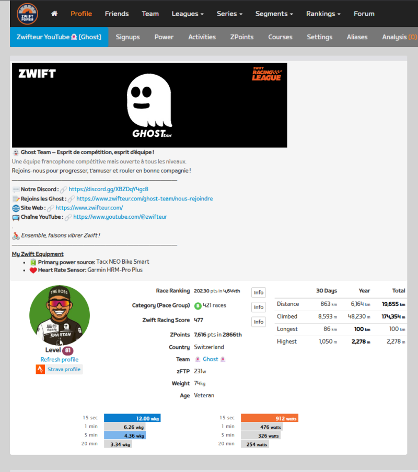Viewport: 418px width, 472px height.
Task: Click the ghost emoji before team name Ghost
Action: click(x=198, y=359)
